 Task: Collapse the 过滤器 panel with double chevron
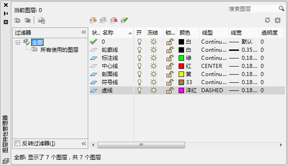[84, 32]
